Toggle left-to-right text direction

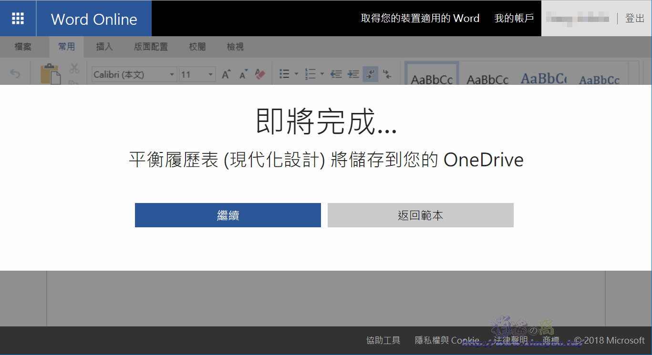coord(371,74)
